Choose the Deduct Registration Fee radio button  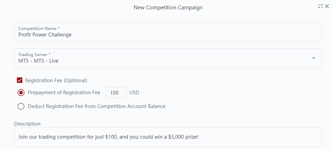click(x=21, y=106)
